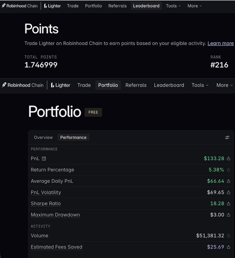Image resolution: width=235 pixels, height=258 pixels.
Task: Click the Estimated Fees Saved label
Action: coord(56,247)
